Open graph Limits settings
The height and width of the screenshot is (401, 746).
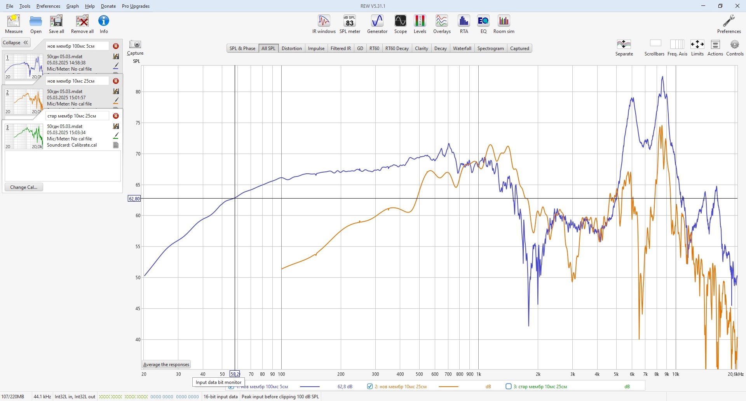pos(697,48)
